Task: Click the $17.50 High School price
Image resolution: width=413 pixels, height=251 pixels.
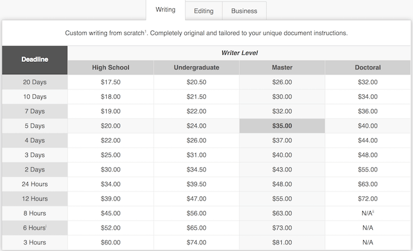Action: tap(111, 82)
